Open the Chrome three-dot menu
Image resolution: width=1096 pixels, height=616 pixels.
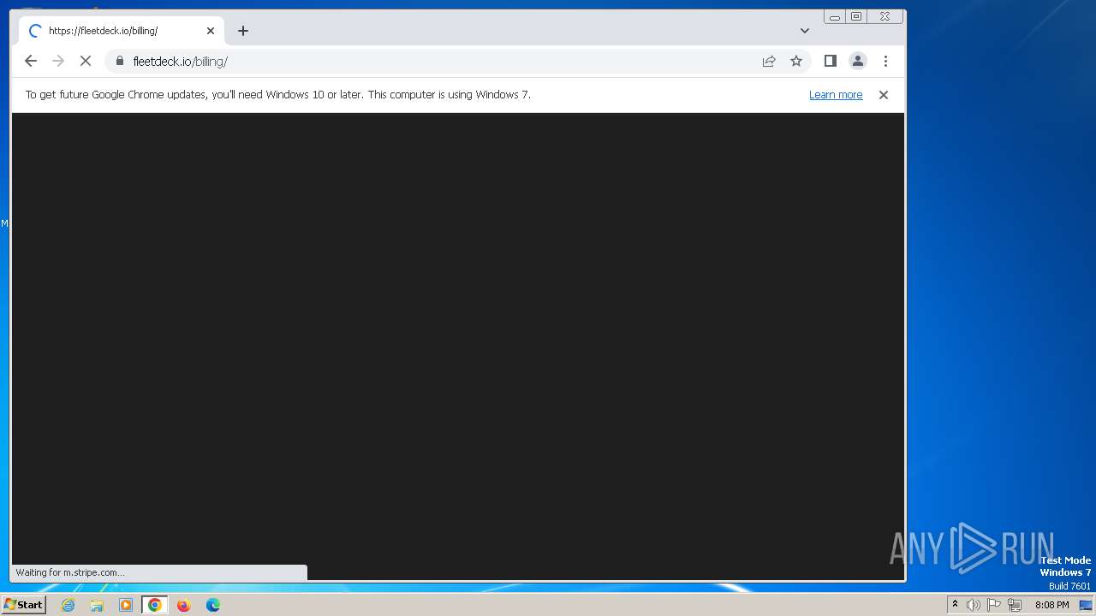click(885, 61)
